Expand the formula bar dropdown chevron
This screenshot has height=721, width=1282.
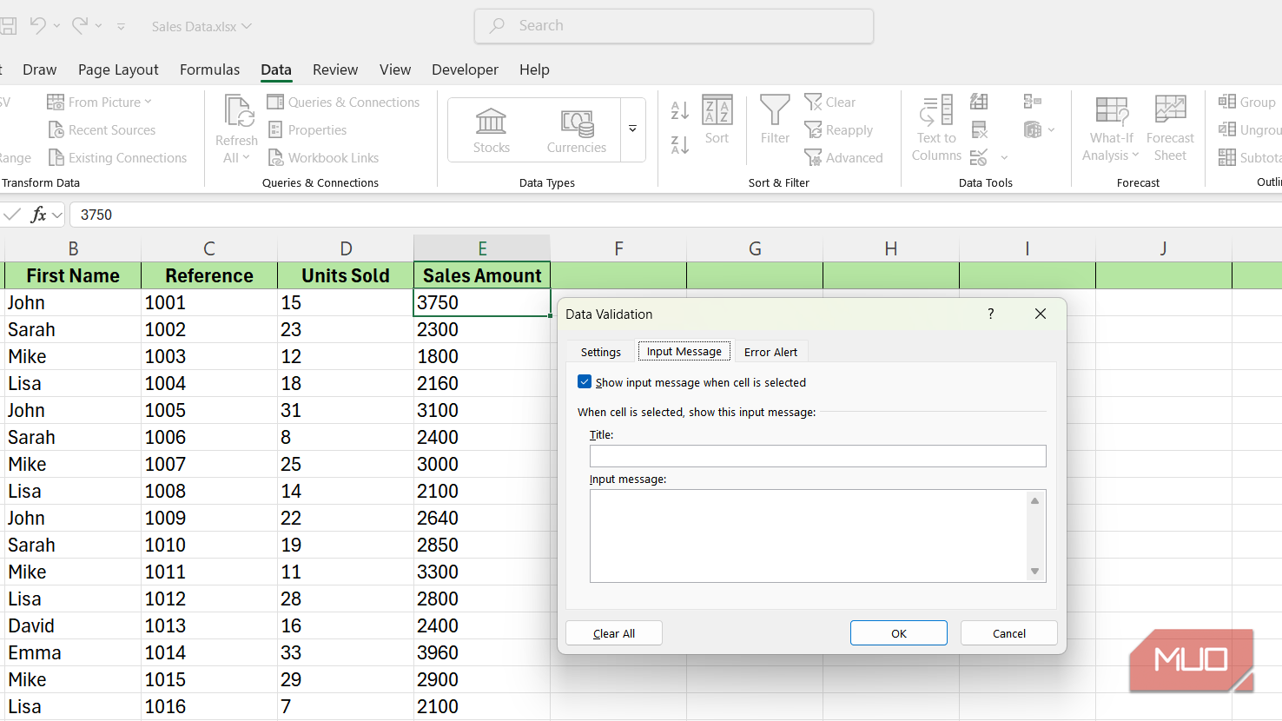(x=57, y=215)
